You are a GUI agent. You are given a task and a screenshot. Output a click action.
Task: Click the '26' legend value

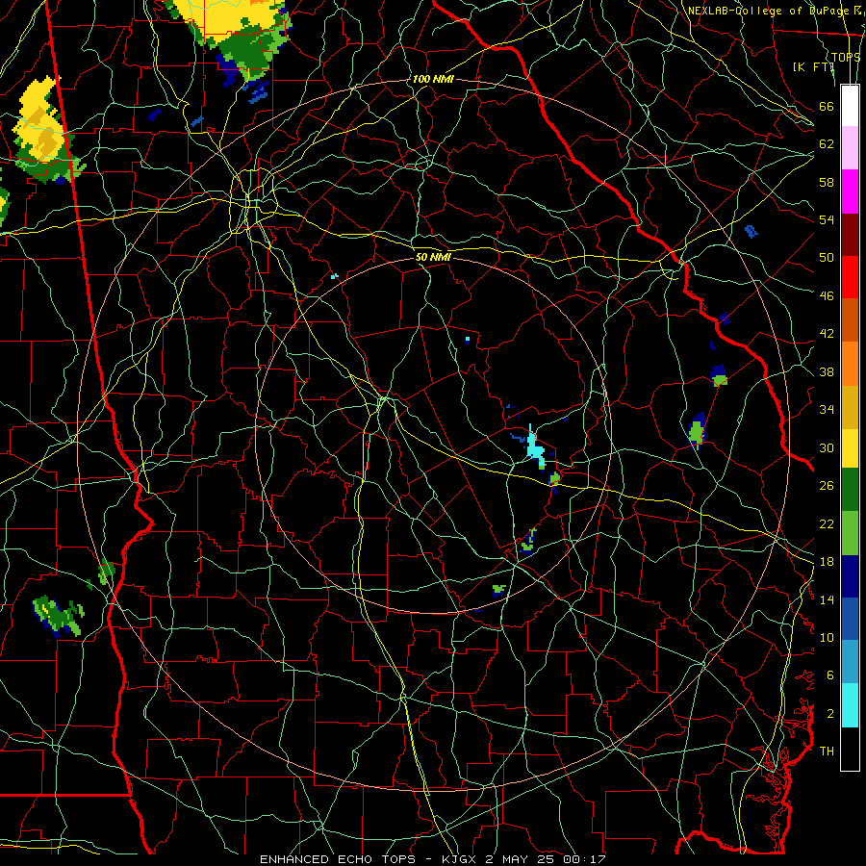tap(827, 486)
